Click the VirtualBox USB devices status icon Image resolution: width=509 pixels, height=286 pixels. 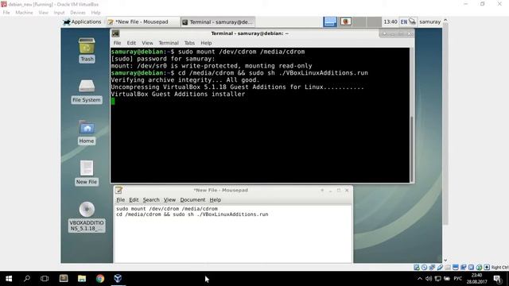[440, 267]
